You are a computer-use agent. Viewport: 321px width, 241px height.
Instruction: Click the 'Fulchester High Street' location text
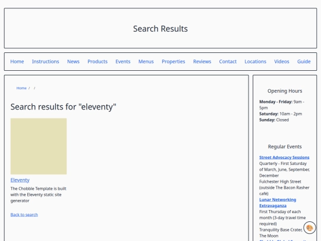click(284, 187)
